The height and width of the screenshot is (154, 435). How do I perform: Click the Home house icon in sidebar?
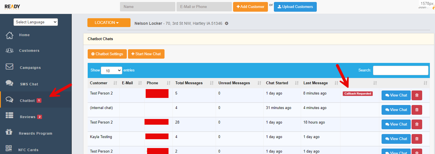tap(9, 35)
